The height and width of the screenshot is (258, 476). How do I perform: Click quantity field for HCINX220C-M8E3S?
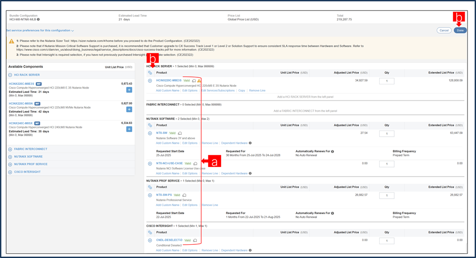[x=387, y=81]
